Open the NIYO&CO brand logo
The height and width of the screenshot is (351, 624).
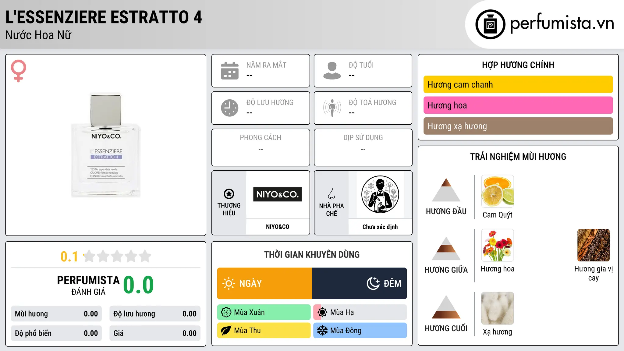click(x=278, y=194)
